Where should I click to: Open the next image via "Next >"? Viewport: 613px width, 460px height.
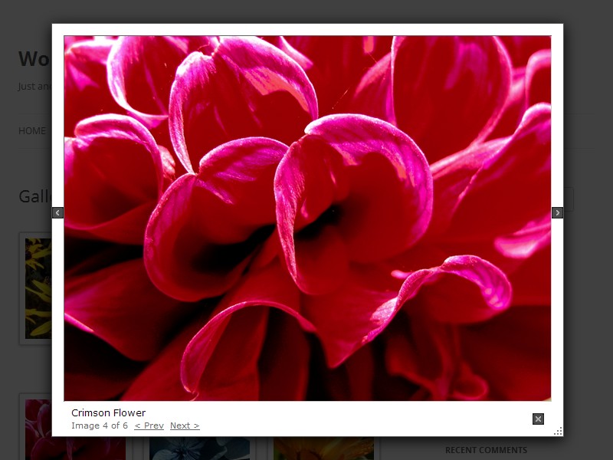pyautogui.click(x=185, y=426)
